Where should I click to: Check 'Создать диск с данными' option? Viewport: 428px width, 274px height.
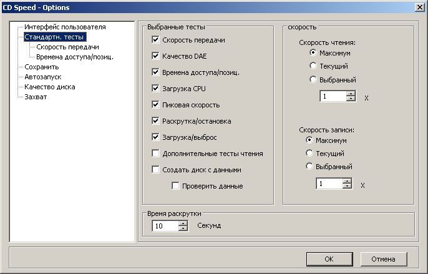156,170
